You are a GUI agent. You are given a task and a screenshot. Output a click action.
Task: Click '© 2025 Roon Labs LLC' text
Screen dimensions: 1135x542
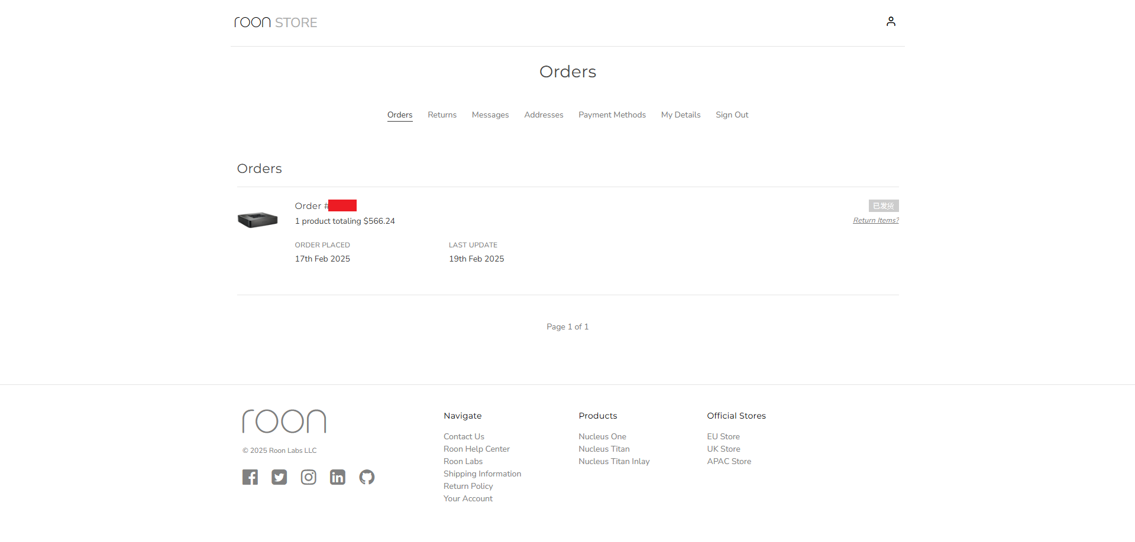279,450
